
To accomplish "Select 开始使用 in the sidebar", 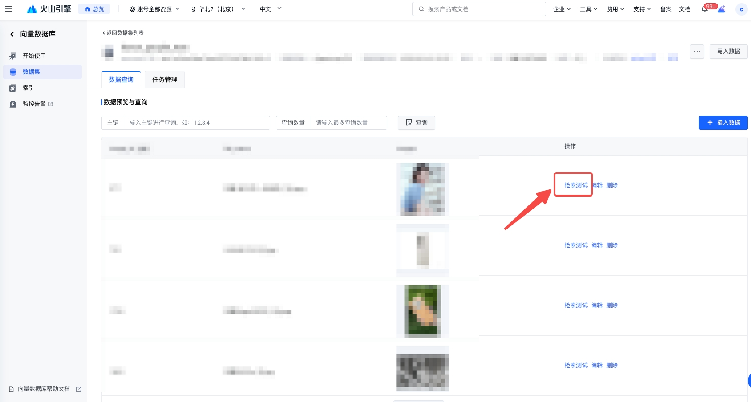I will coord(42,56).
